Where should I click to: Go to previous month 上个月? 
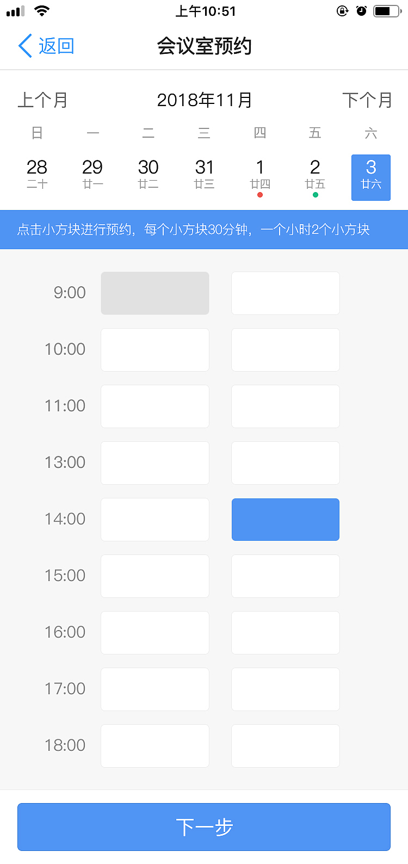[x=42, y=100]
